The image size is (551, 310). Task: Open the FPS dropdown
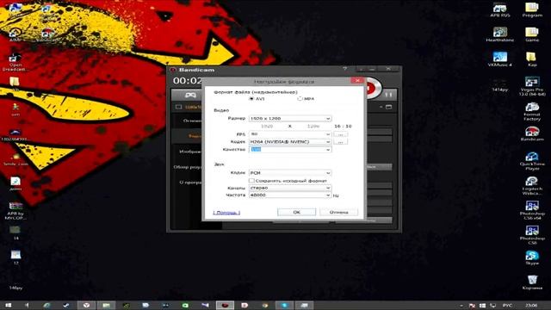[290, 134]
